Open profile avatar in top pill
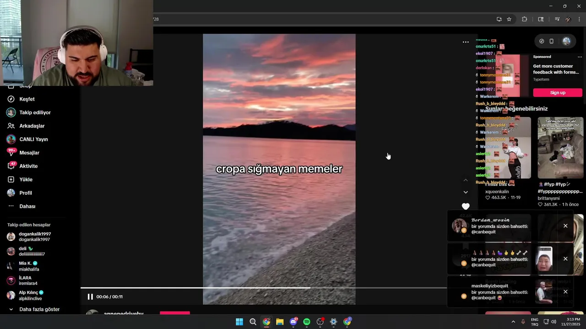586x329 pixels. [x=567, y=41]
